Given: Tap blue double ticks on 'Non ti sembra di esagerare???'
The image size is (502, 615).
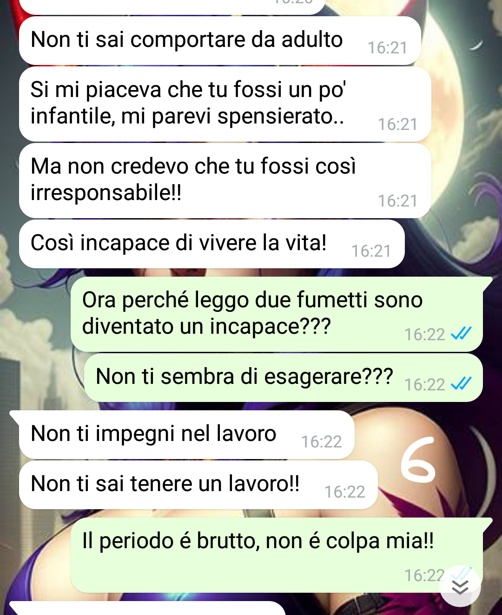Looking at the screenshot, I should (x=461, y=383).
